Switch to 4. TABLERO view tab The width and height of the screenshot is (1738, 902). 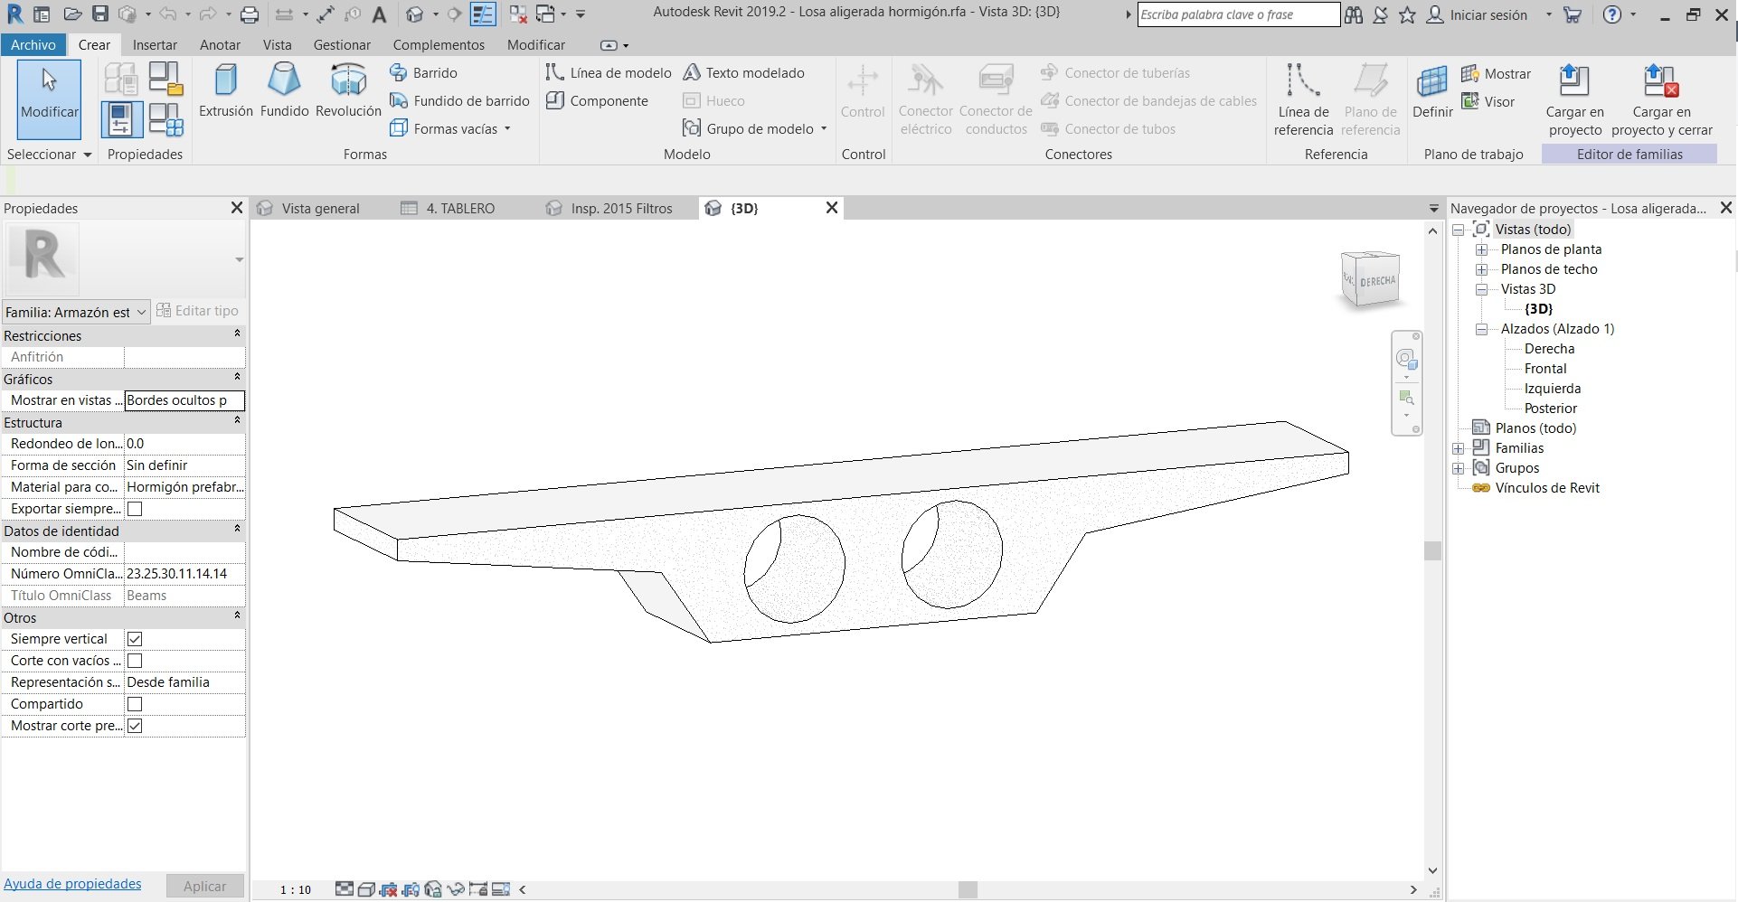[x=460, y=208]
